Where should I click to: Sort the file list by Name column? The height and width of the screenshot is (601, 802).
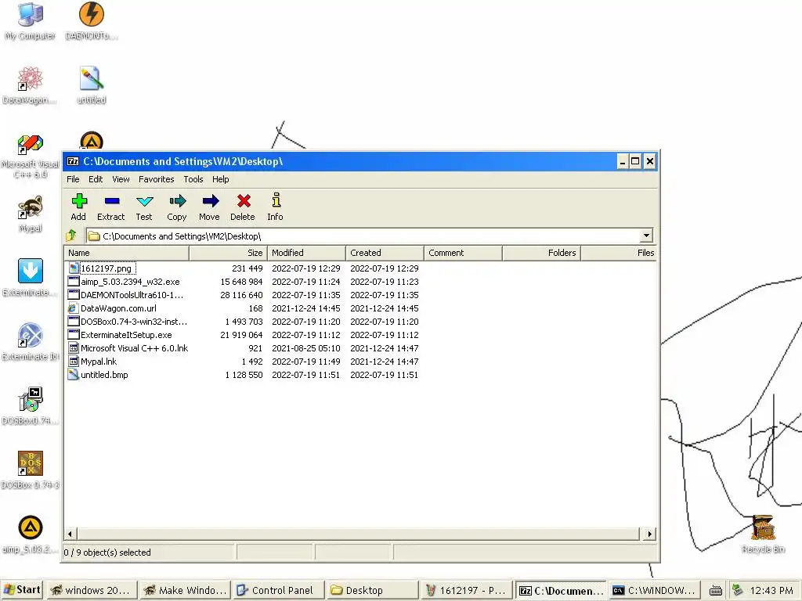click(x=126, y=253)
